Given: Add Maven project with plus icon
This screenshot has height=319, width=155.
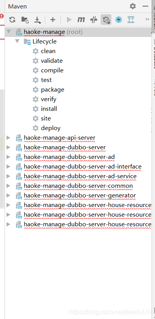Looking at the screenshot, I should [52, 20].
